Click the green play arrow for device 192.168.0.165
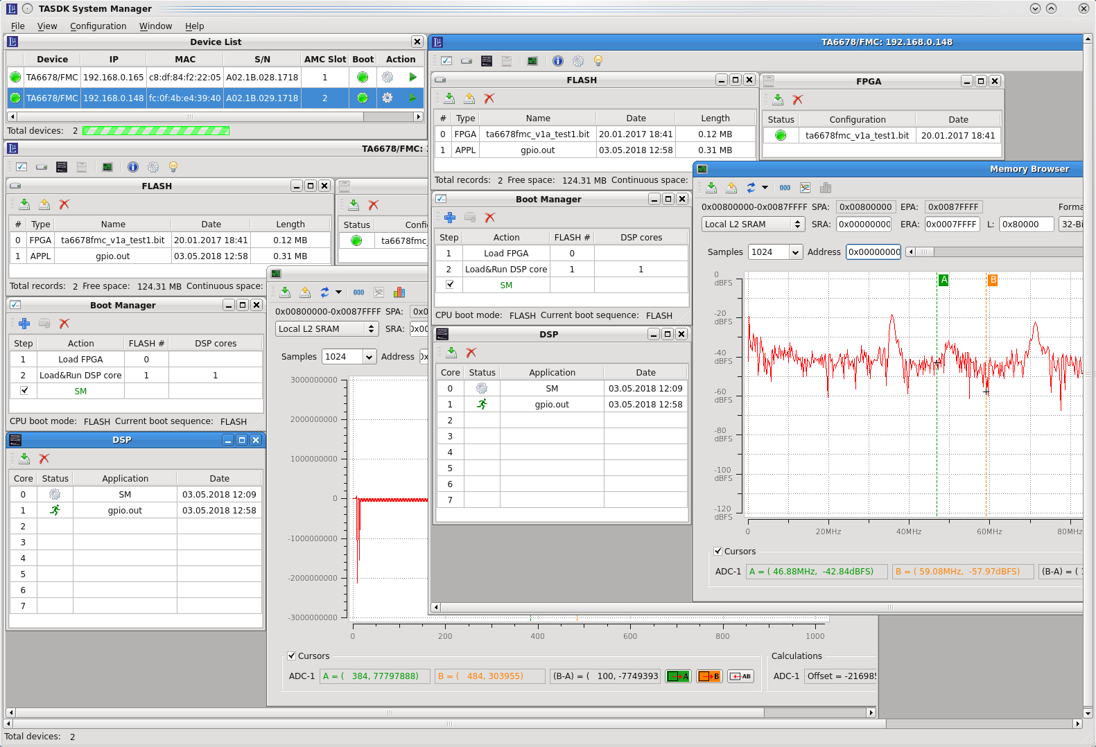The height and width of the screenshot is (747, 1096). pos(412,78)
